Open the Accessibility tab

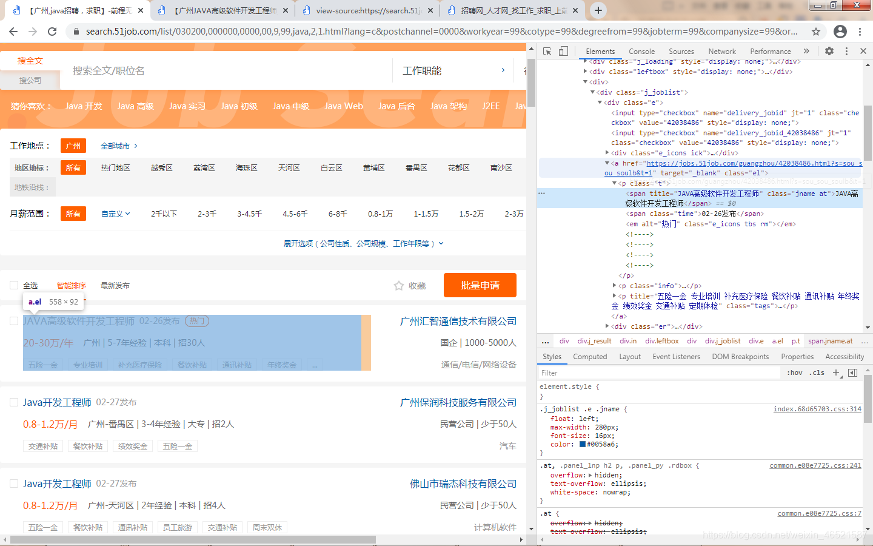pyautogui.click(x=845, y=357)
